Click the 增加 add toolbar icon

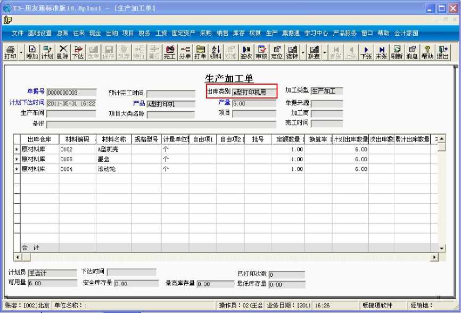(x=32, y=52)
